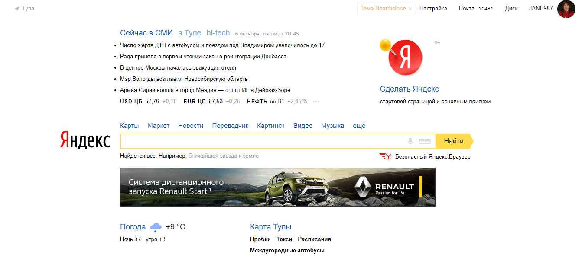This screenshot has height=264, width=582.
Task: Open Расписания schedules link
Action: coord(315,239)
